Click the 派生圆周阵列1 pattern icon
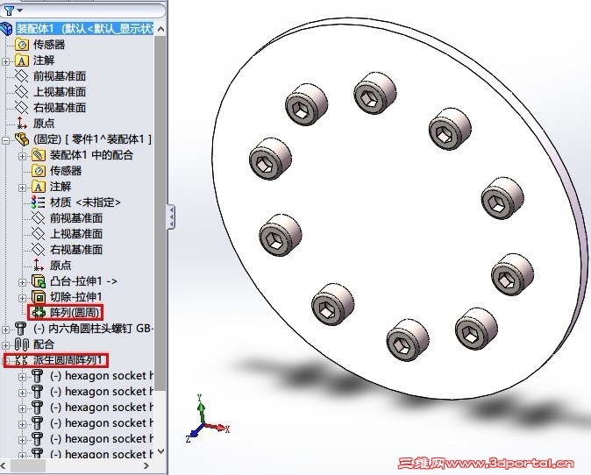 tap(22, 360)
